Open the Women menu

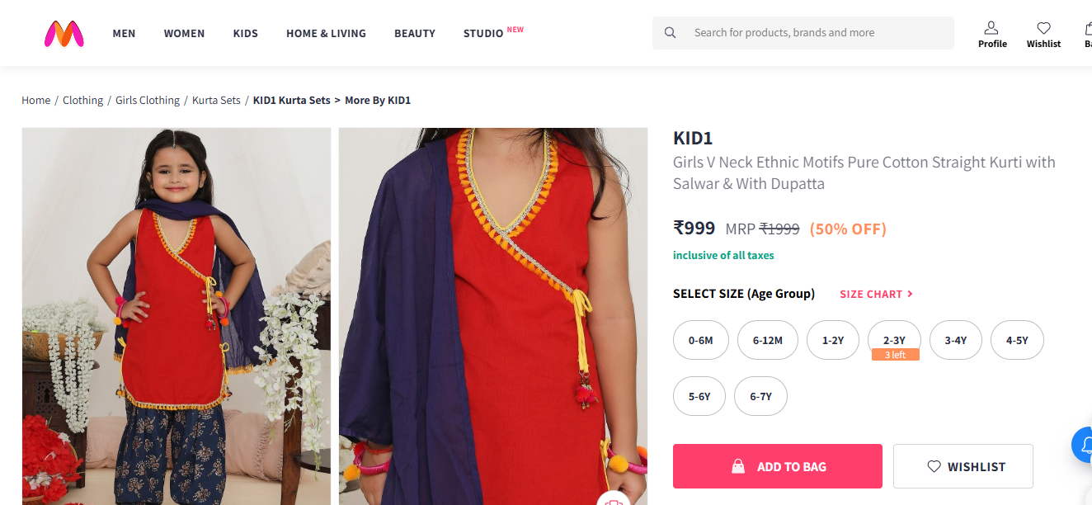184,34
